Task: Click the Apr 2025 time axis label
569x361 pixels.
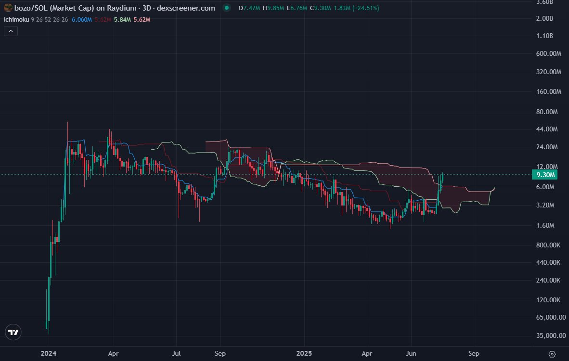Action: click(366, 353)
